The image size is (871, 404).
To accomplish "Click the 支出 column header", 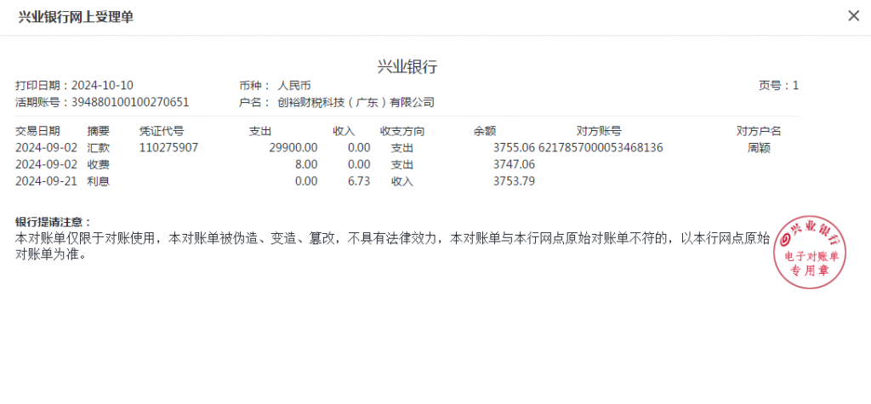I will [260, 132].
